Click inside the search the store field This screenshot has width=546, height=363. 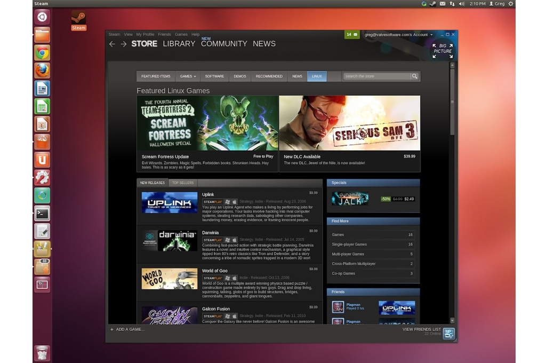pyautogui.click(x=376, y=76)
